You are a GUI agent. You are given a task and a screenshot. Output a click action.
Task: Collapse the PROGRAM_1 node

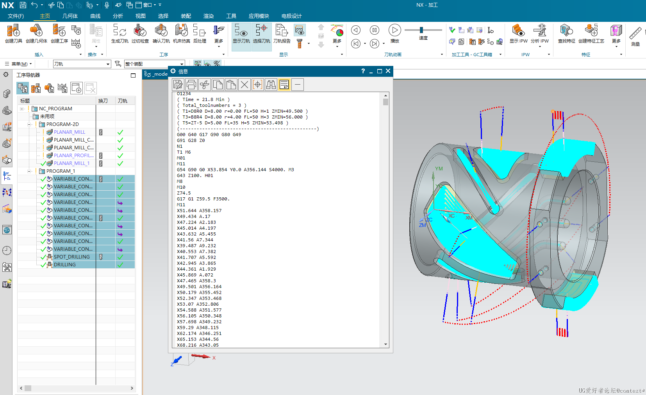[29, 171]
